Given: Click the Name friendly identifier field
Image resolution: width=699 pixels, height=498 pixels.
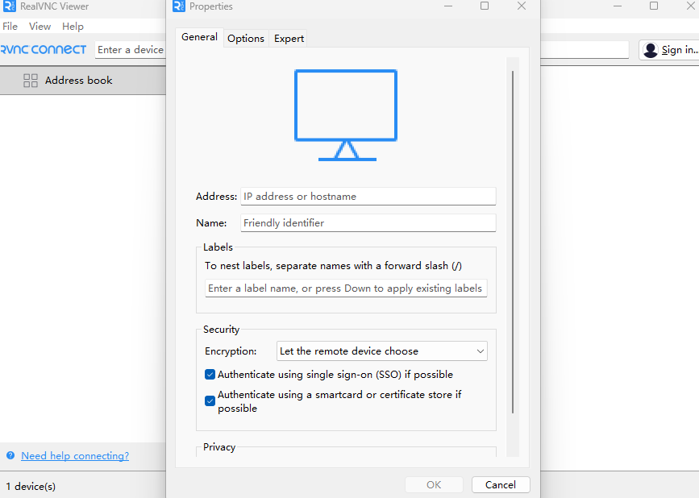Looking at the screenshot, I should coord(368,222).
